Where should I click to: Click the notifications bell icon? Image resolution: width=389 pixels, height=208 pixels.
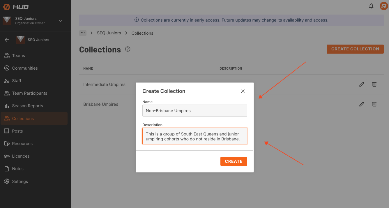click(x=371, y=6)
